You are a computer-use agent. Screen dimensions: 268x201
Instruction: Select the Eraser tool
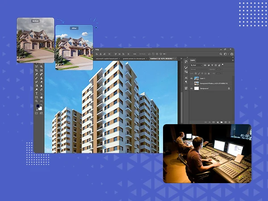point(42,82)
